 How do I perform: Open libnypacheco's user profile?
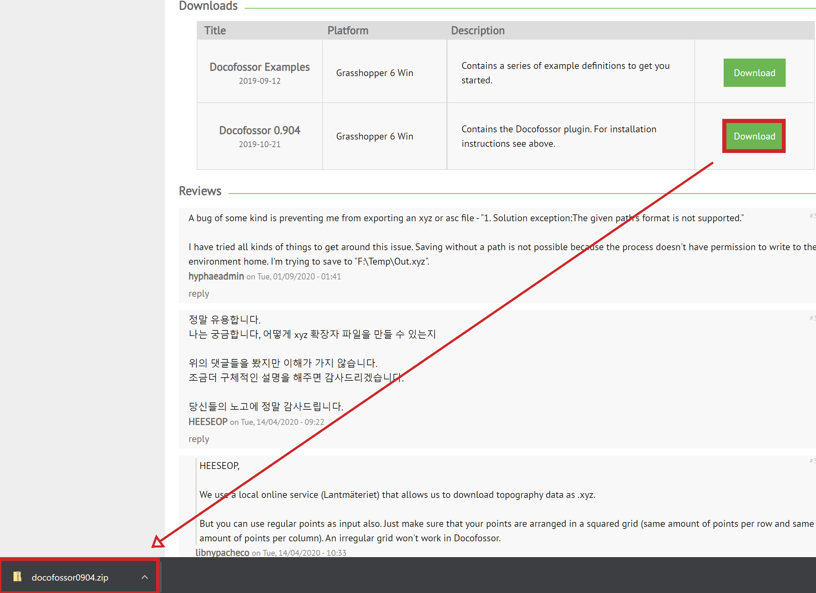click(222, 553)
